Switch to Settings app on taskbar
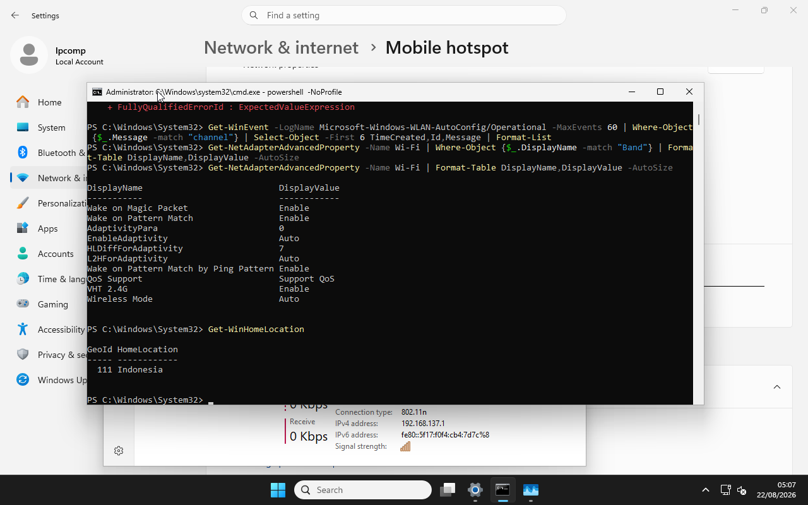This screenshot has height=505, width=808. 475,490
